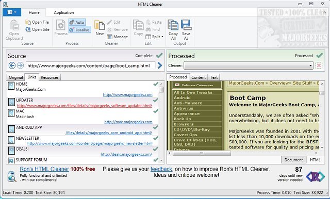Click the Copy icon in Edit group
Screen dimensions: 330x199
coord(138,25)
